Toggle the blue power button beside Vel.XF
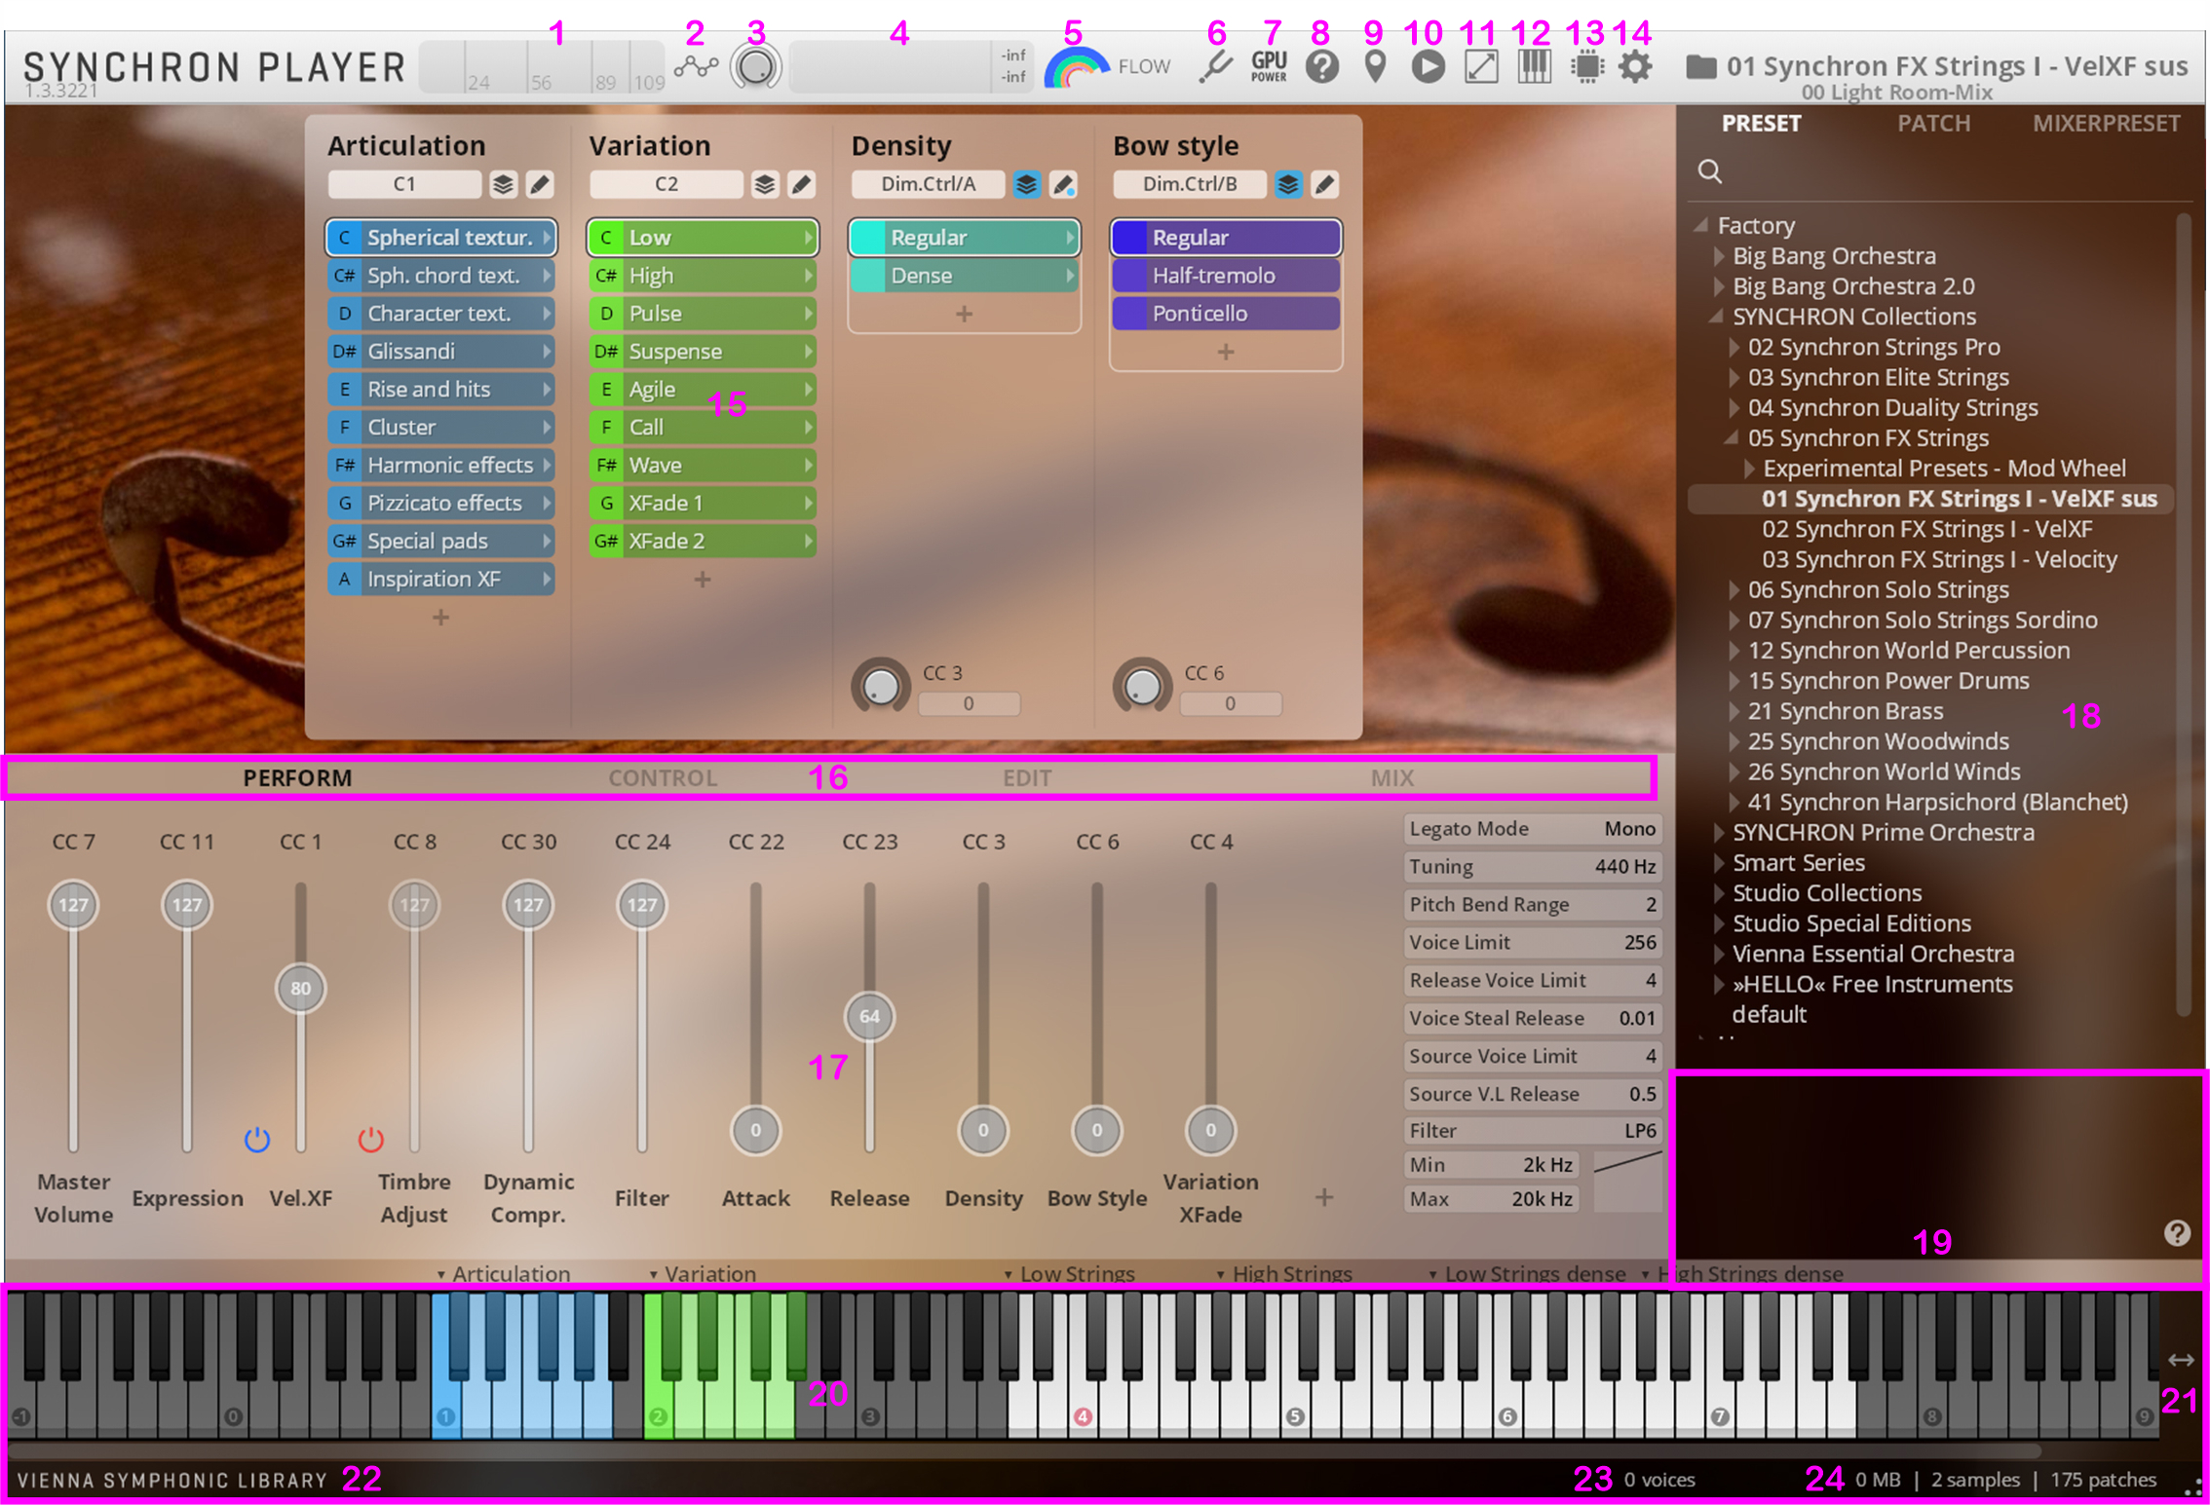Screen dimensions: 2210x1505 [x=257, y=1138]
